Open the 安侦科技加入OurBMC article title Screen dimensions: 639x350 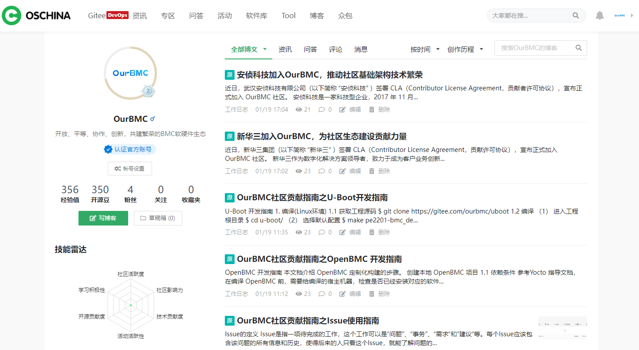tap(330, 74)
